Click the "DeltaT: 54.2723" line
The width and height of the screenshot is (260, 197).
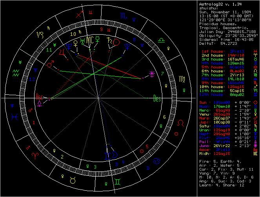tap(218, 44)
